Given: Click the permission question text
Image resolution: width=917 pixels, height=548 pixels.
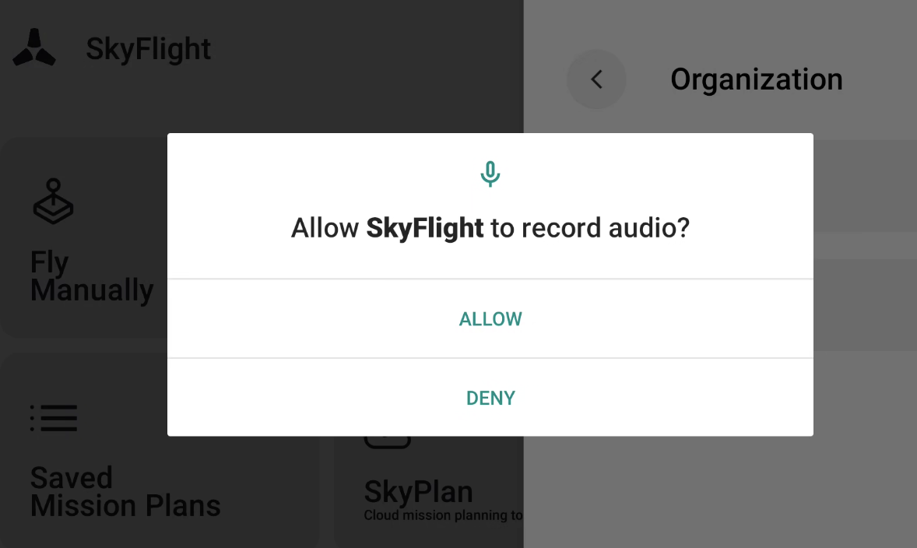Looking at the screenshot, I should coord(490,227).
